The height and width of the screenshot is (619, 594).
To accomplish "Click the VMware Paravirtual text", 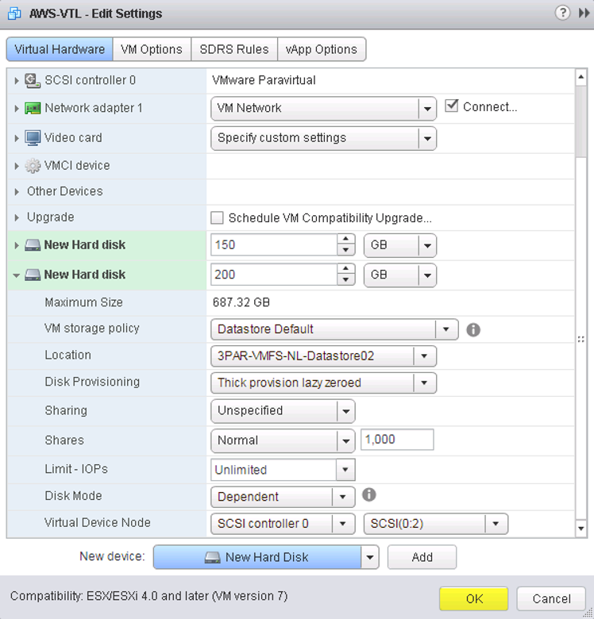I will pos(264,80).
